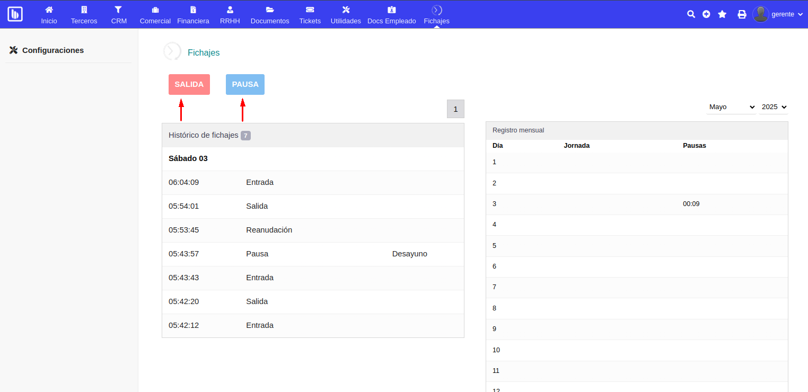Expand the 2025 year dropdown
Screen dimensions: 808x392
(773, 107)
